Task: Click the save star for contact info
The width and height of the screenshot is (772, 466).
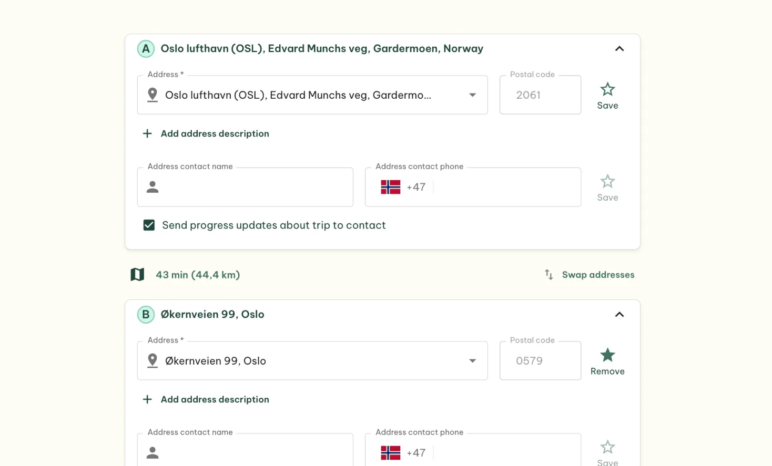Action: pos(607,181)
